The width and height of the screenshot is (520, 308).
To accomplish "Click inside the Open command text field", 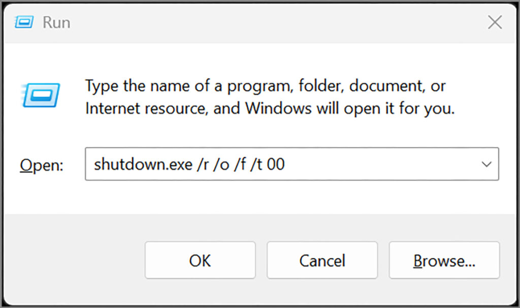I will click(x=291, y=164).
